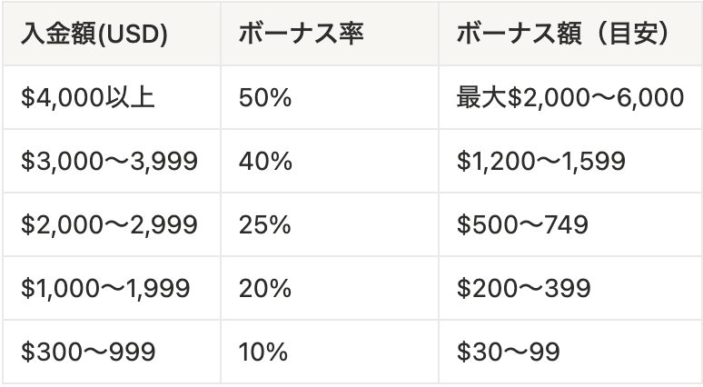Click the $1,200〜1,599 bonus amount cell
703x387 pixels.
pyautogui.click(x=541, y=161)
